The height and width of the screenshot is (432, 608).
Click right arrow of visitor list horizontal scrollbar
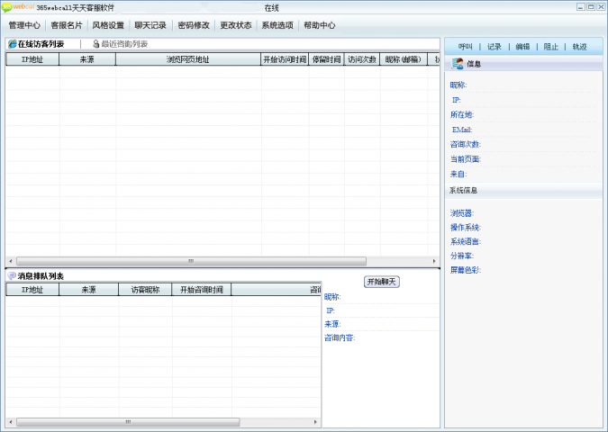436,261
